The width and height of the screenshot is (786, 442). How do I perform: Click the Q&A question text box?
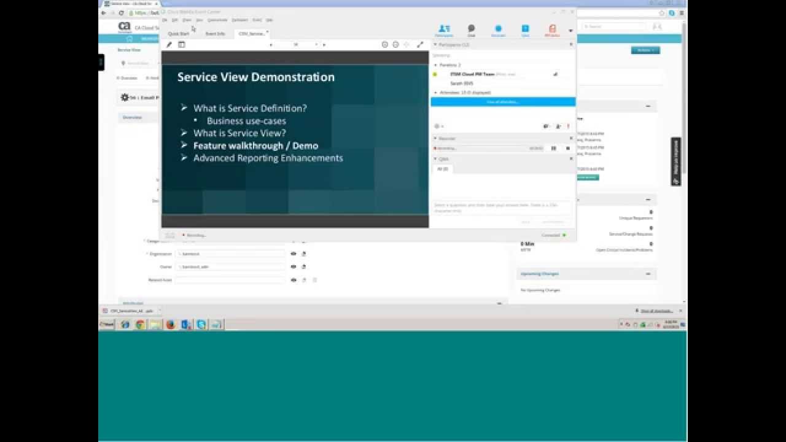pyautogui.click(x=502, y=207)
